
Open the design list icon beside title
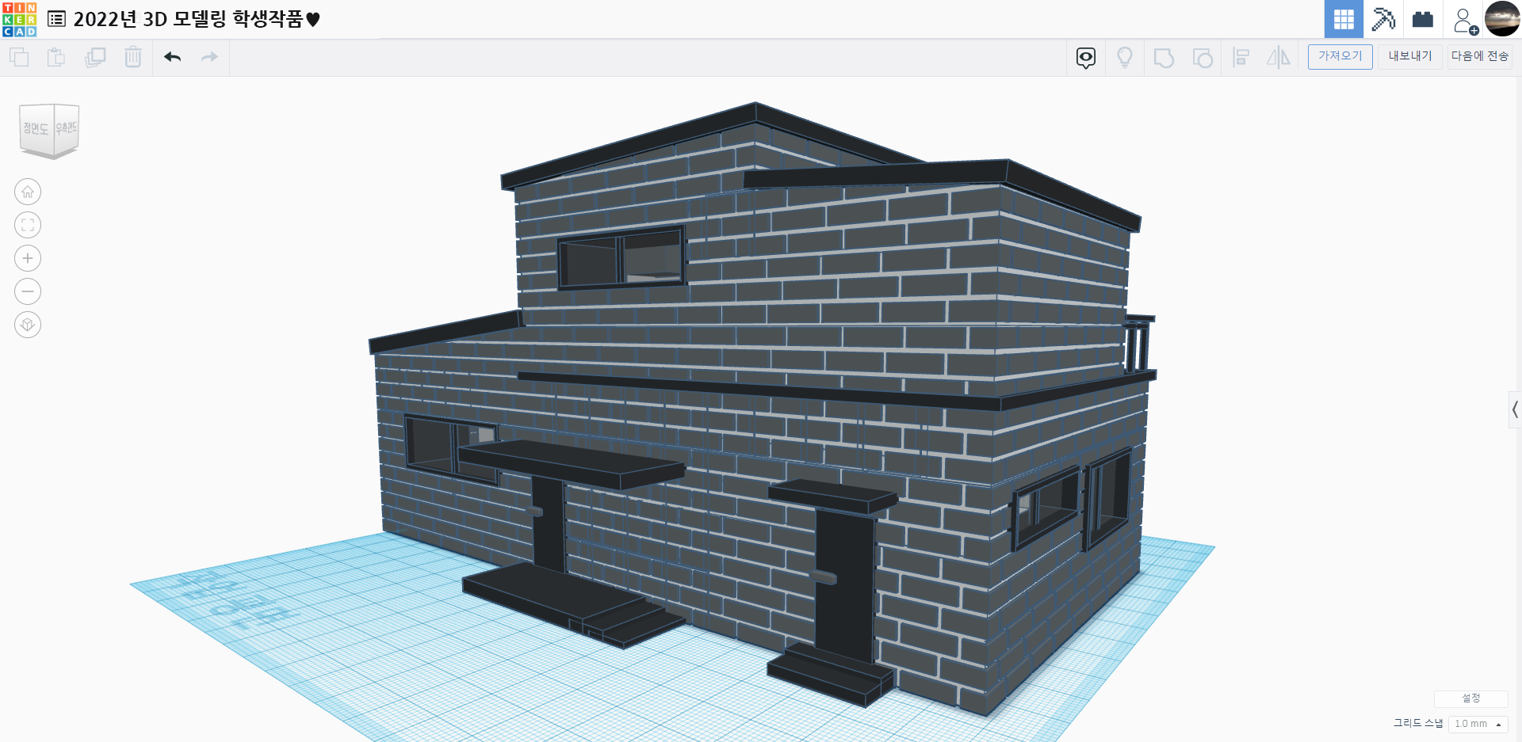[x=56, y=19]
